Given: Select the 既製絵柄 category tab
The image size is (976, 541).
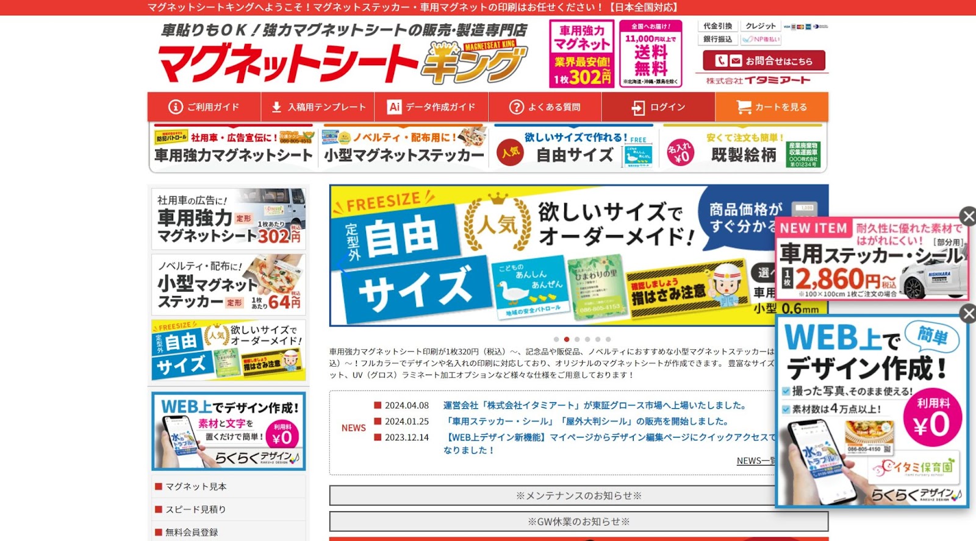Looking at the screenshot, I should point(742,147).
